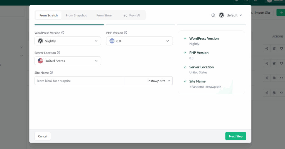Screen dimensions: 285x149
Task: Open the PHP Version 8.0 dropdown
Action: point(139,41)
